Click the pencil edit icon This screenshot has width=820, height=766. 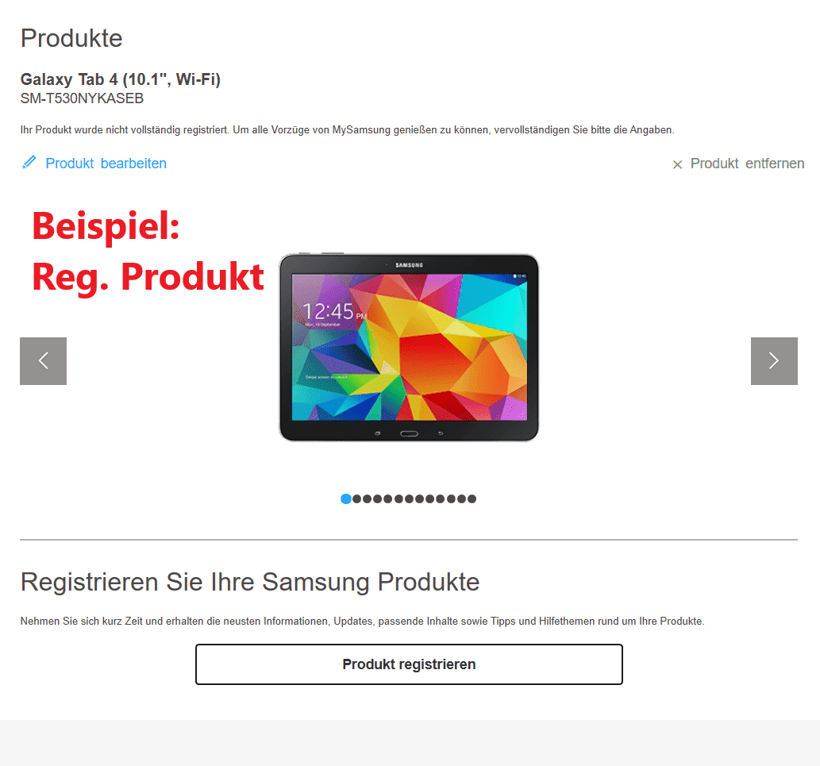click(x=29, y=162)
